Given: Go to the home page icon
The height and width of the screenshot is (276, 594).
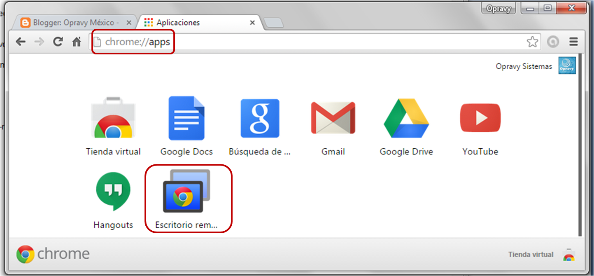Looking at the screenshot, I should pos(77,42).
